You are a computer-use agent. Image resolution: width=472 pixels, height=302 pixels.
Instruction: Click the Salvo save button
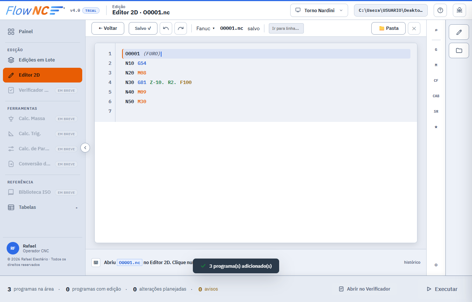point(143,28)
